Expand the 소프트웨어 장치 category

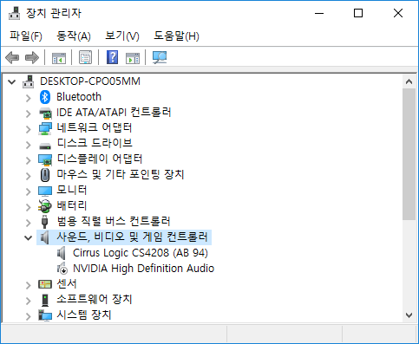pos(28,301)
